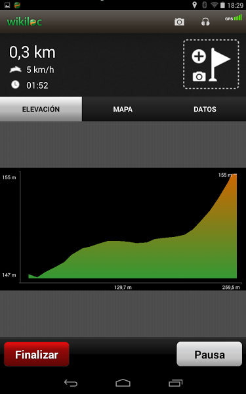Add a waypoint with the plus icon
Image resolution: width=246 pixels, height=394 pixels.
point(199,56)
